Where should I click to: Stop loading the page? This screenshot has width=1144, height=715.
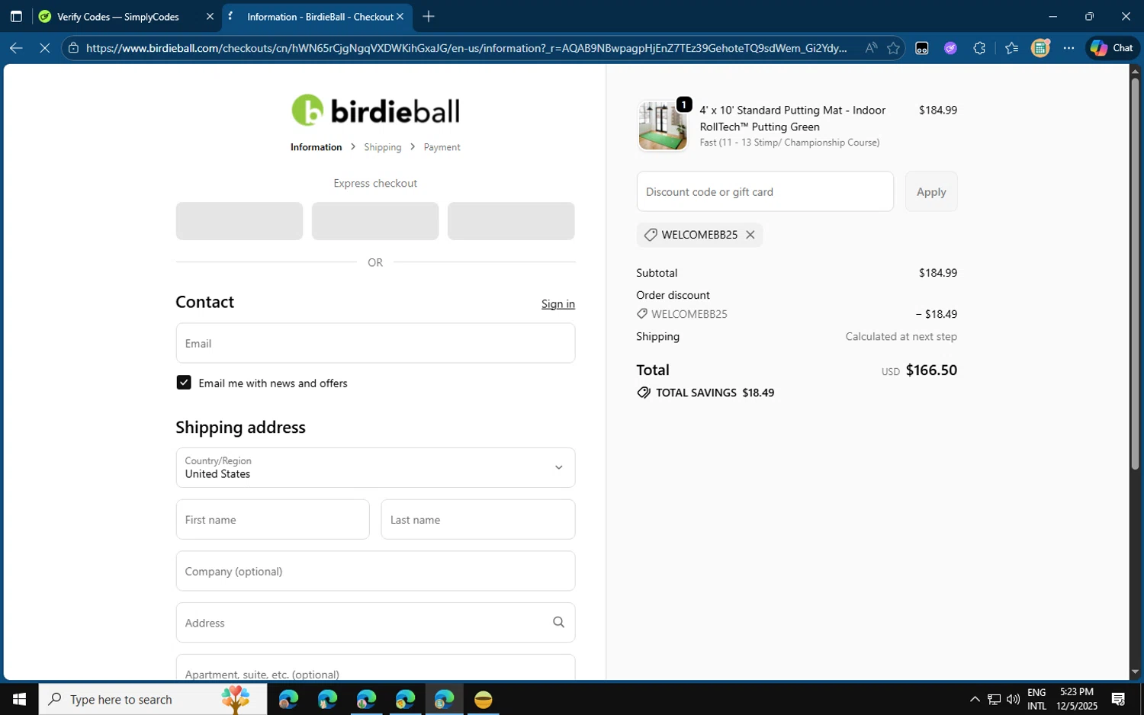44,48
